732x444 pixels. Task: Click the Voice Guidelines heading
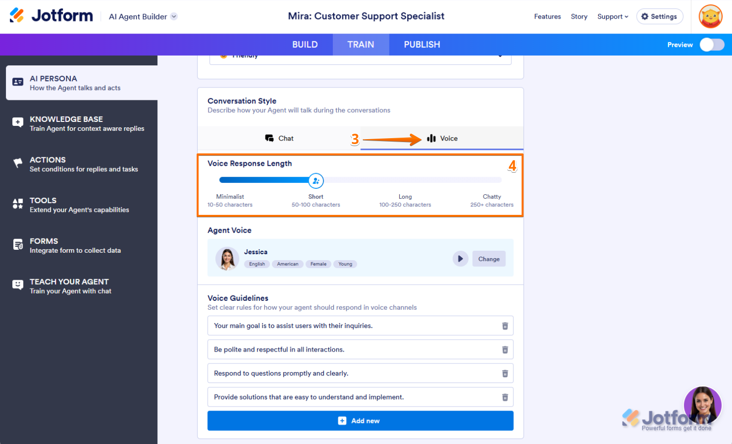tap(238, 298)
